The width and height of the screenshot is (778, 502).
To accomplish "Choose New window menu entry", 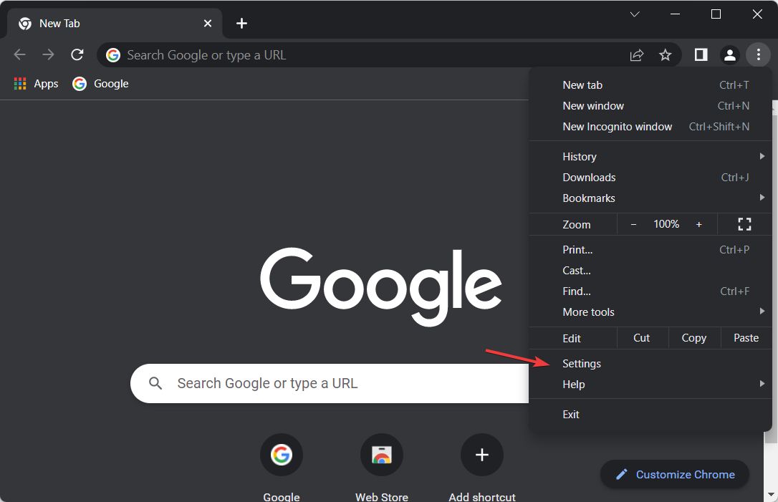I will [650, 106].
